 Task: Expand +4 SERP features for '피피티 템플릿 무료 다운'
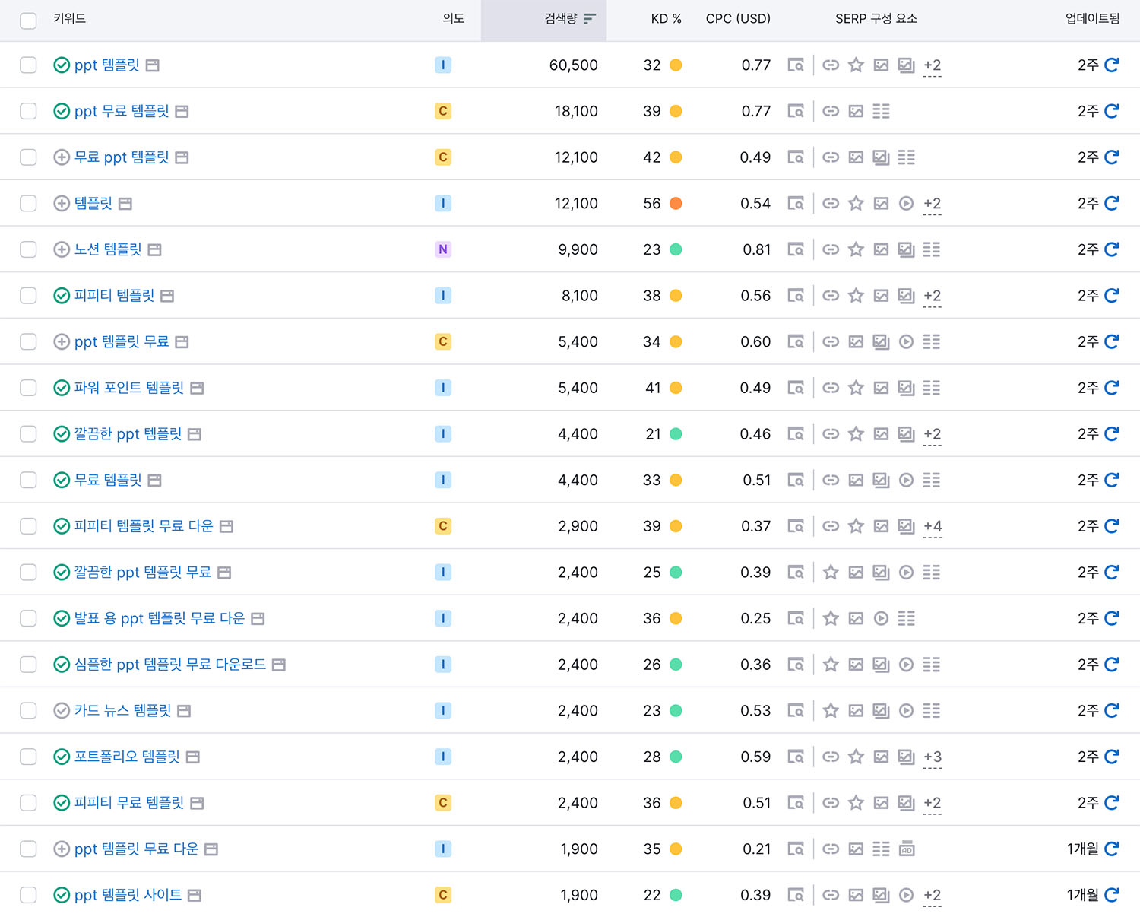point(933,527)
